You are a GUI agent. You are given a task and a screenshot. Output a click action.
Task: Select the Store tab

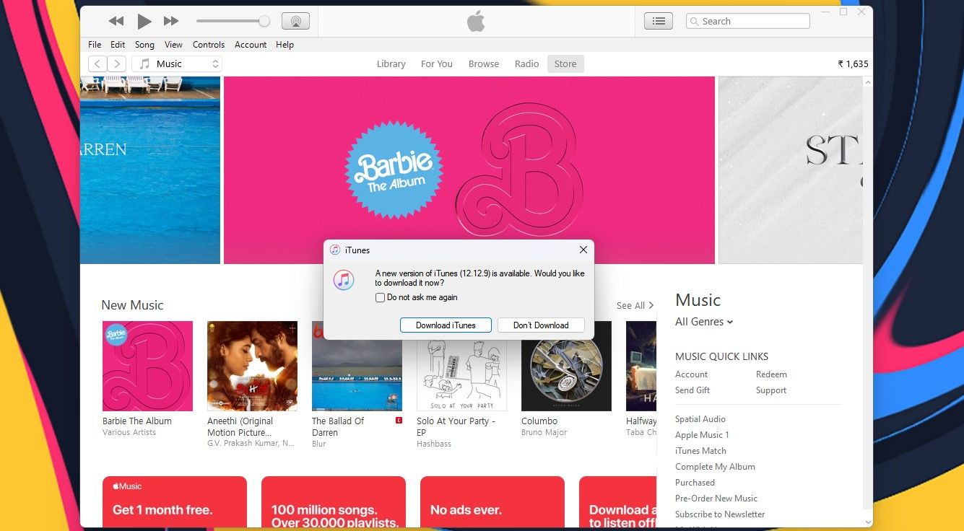[565, 63]
